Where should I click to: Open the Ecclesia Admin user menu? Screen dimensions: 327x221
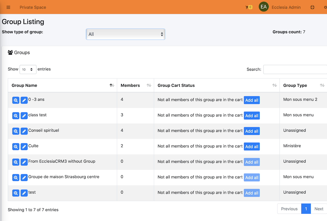(x=286, y=7)
